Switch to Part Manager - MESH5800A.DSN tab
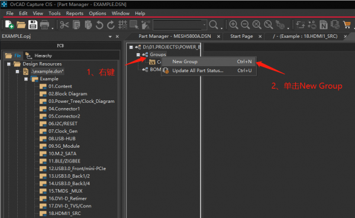This screenshot has height=218, width=355. point(175,36)
